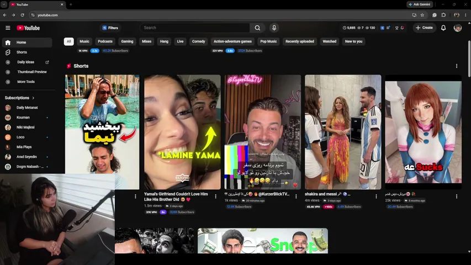Click the YouTube search field
The width and height of the screenshot is (471, 265).
point(195,28)
